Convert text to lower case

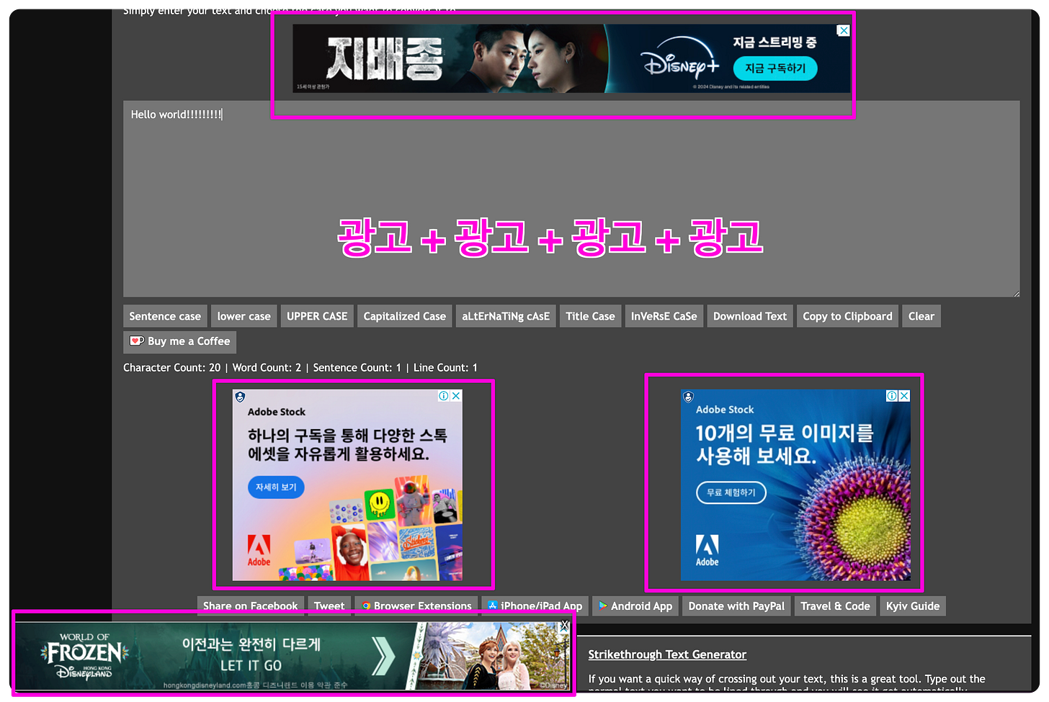[x=244, y=316]
